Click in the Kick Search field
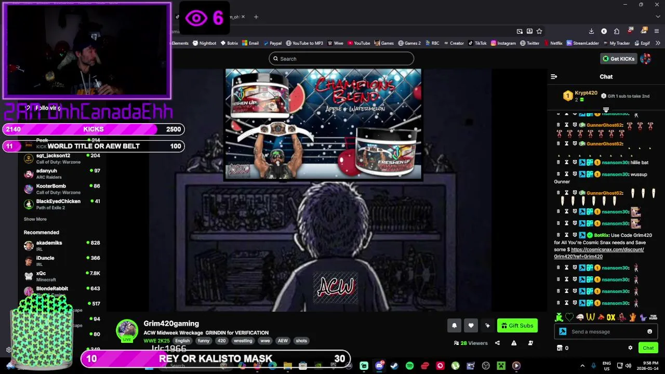This screenshot has width=665, height=374. (x=341, y=59)
